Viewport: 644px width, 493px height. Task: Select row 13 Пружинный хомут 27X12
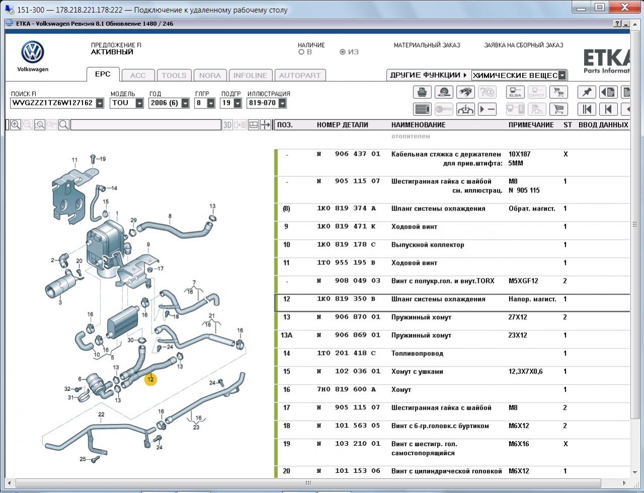coord(452,321)
